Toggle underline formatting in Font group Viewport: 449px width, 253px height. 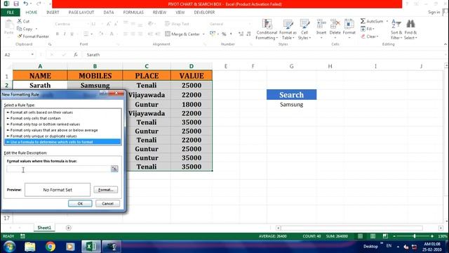72,34
